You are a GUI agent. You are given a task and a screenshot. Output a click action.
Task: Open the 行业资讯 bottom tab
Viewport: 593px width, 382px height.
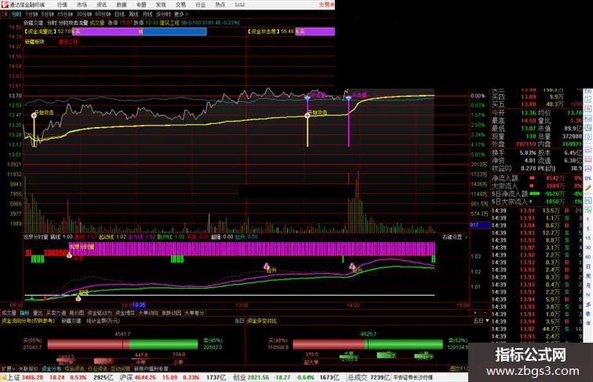point(97,368)
